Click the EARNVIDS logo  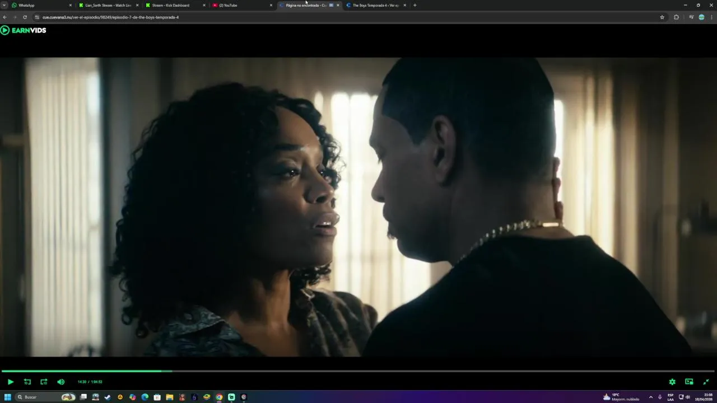pos(24,30)
